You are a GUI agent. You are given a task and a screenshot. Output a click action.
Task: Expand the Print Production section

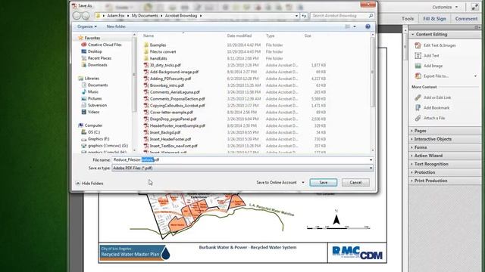[445, 181]
